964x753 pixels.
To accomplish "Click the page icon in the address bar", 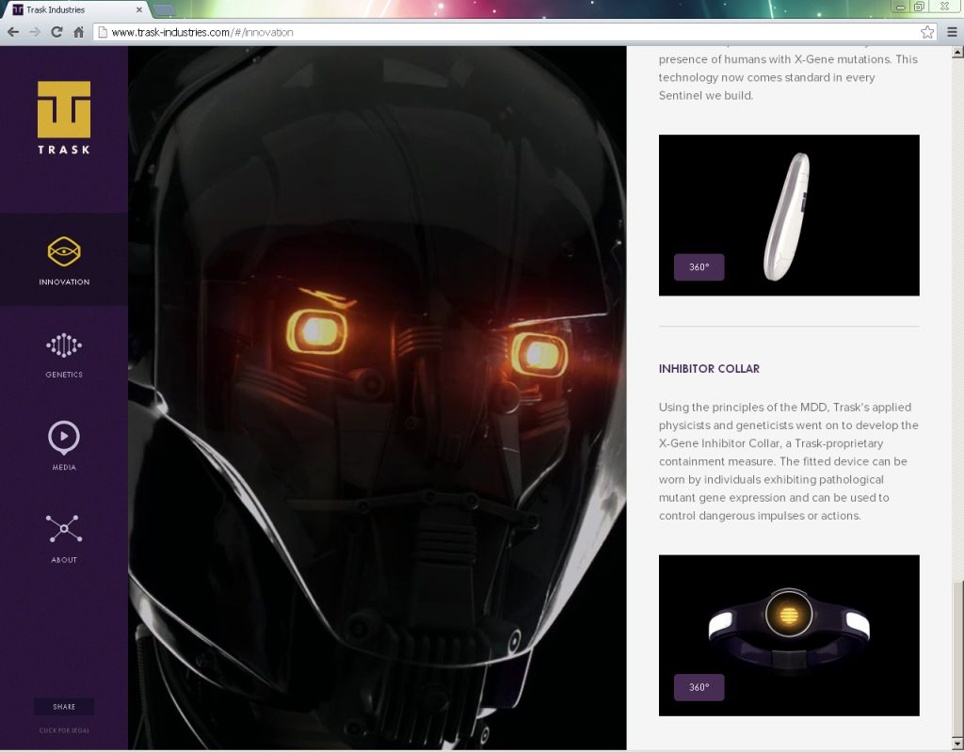I will click(x=103, y=32).
